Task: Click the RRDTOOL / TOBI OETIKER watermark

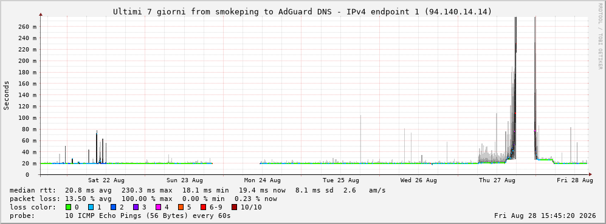Action: (x=600, y=36)
